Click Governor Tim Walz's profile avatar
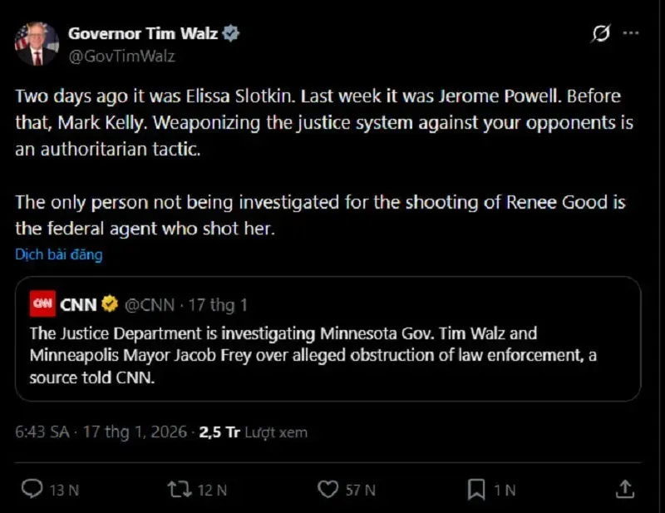The width and height of the screenshot is (665, 513). click(37, 44)
